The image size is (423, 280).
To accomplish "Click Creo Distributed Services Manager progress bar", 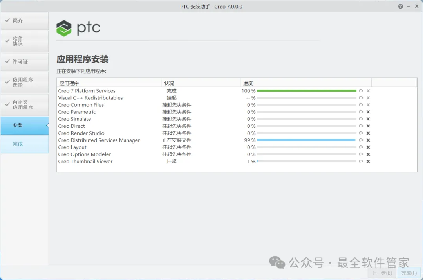I will point(306,140).
